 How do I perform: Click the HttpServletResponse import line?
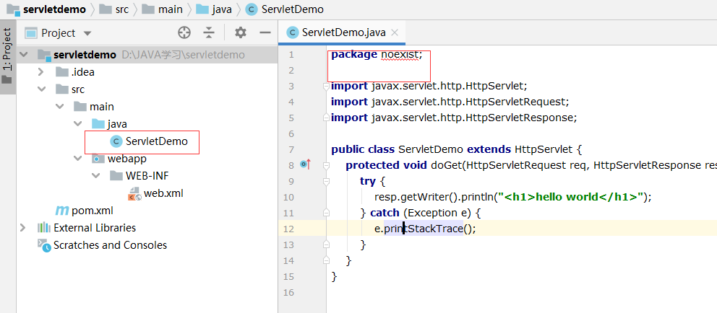(454, 118)
